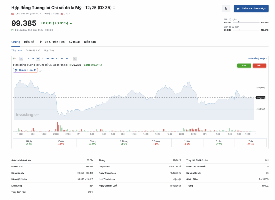
Task: Open the Tin Tức & Phân Tích tab
Action: pos(51,42)
